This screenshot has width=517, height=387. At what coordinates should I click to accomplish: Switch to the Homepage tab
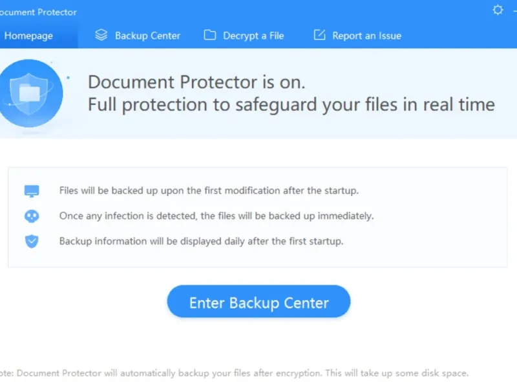point(28,35)
